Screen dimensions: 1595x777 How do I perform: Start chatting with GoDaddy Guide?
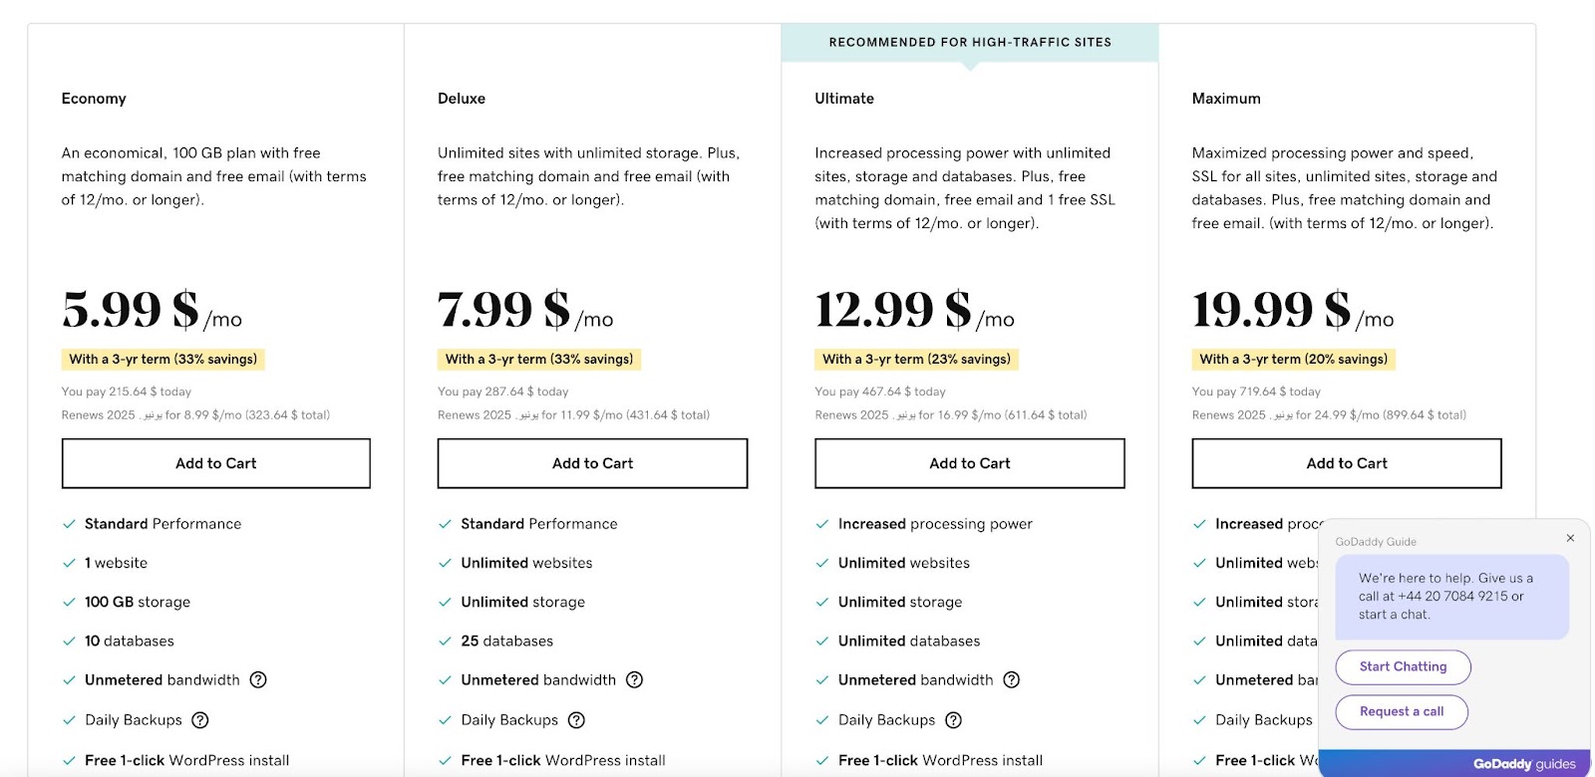coord(1403,667)
